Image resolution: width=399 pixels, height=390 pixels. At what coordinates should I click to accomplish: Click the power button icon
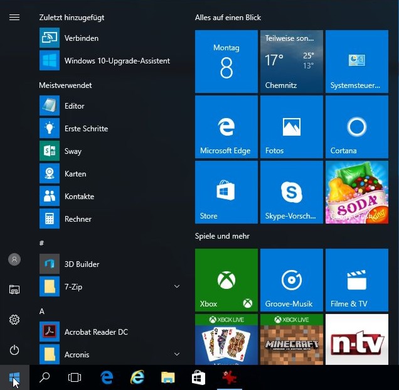pyautogui.click(x=14, y=350)
